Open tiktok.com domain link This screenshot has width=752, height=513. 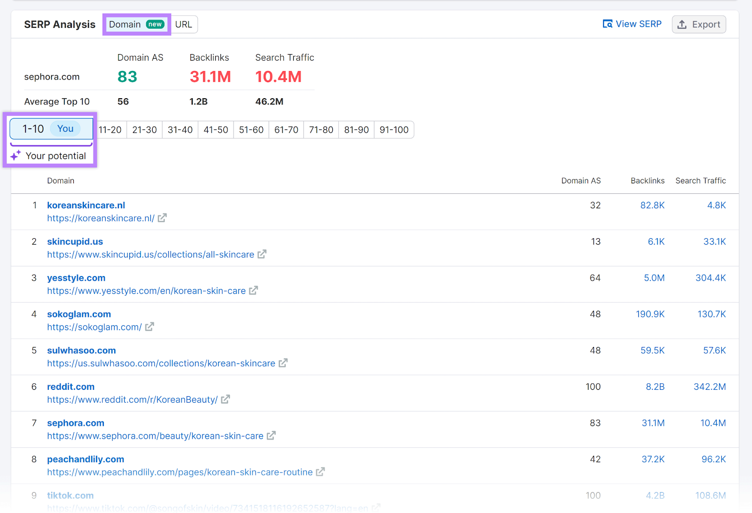pos(70,496)
